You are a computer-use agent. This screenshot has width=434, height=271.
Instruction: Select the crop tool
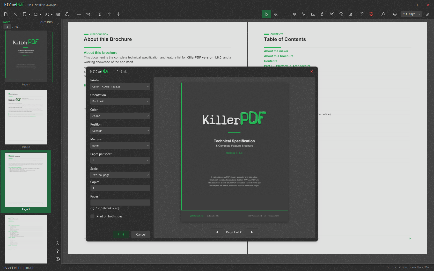[332, 14]
